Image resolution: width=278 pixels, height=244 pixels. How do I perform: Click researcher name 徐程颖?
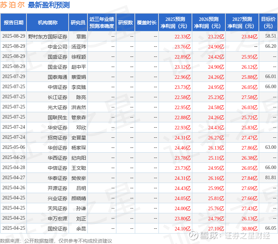pyautogui.click(x=78, y=57)
